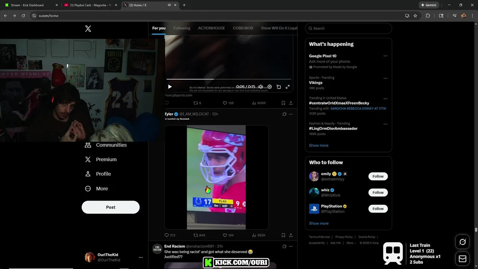Reload the page

[23, 16]
